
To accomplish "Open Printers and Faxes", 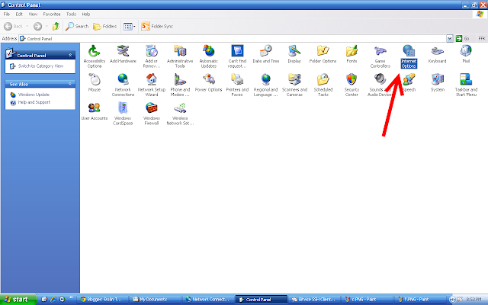I will pyautogui.click(x=237, y=85).
